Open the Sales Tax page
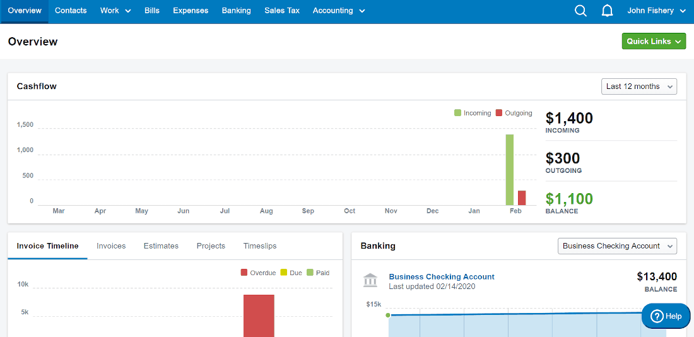Image resolution: width=694 pixels, height=337 pixels. [282, 11]
